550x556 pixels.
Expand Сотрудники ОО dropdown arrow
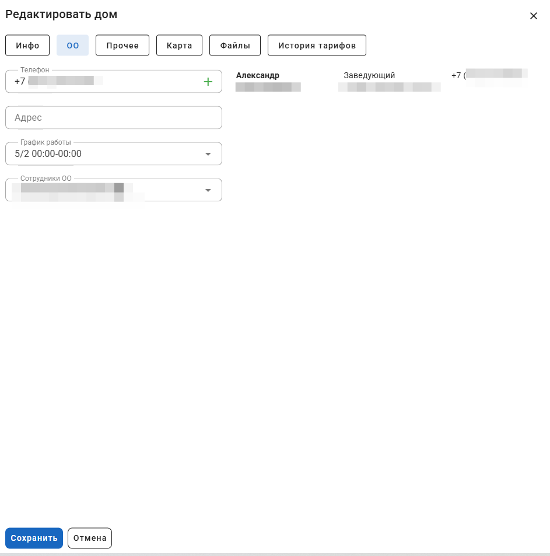pos(208,190)
